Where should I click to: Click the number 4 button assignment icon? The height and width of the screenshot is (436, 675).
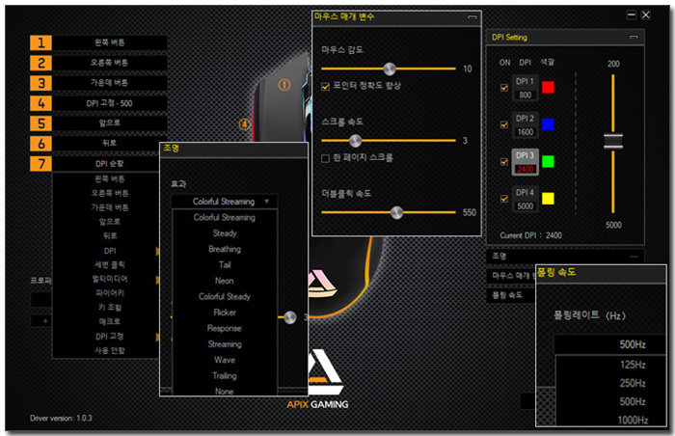pyautogui.click(x=40, y=103)
